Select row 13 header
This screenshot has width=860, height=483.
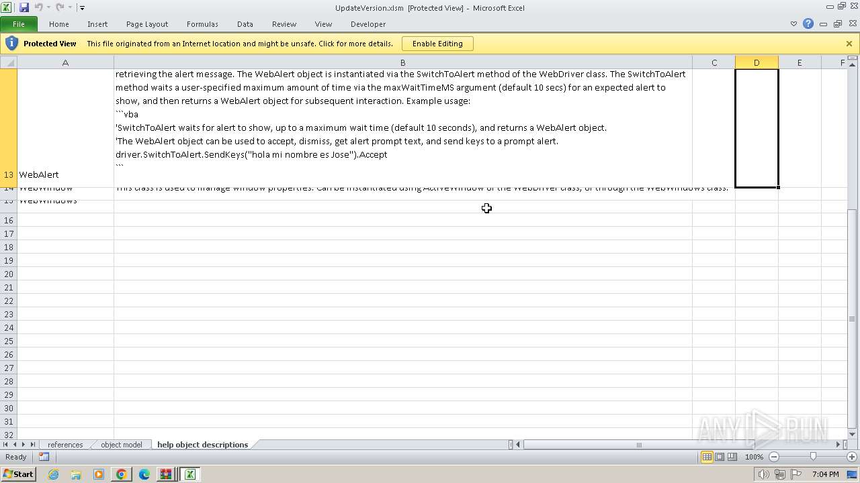[x=8, y=127]
